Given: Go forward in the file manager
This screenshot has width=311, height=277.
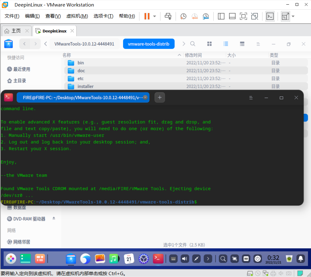Looking at the screenshot, I should coord(35,44).
